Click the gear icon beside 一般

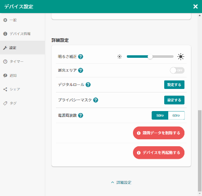tap(5, 20)
